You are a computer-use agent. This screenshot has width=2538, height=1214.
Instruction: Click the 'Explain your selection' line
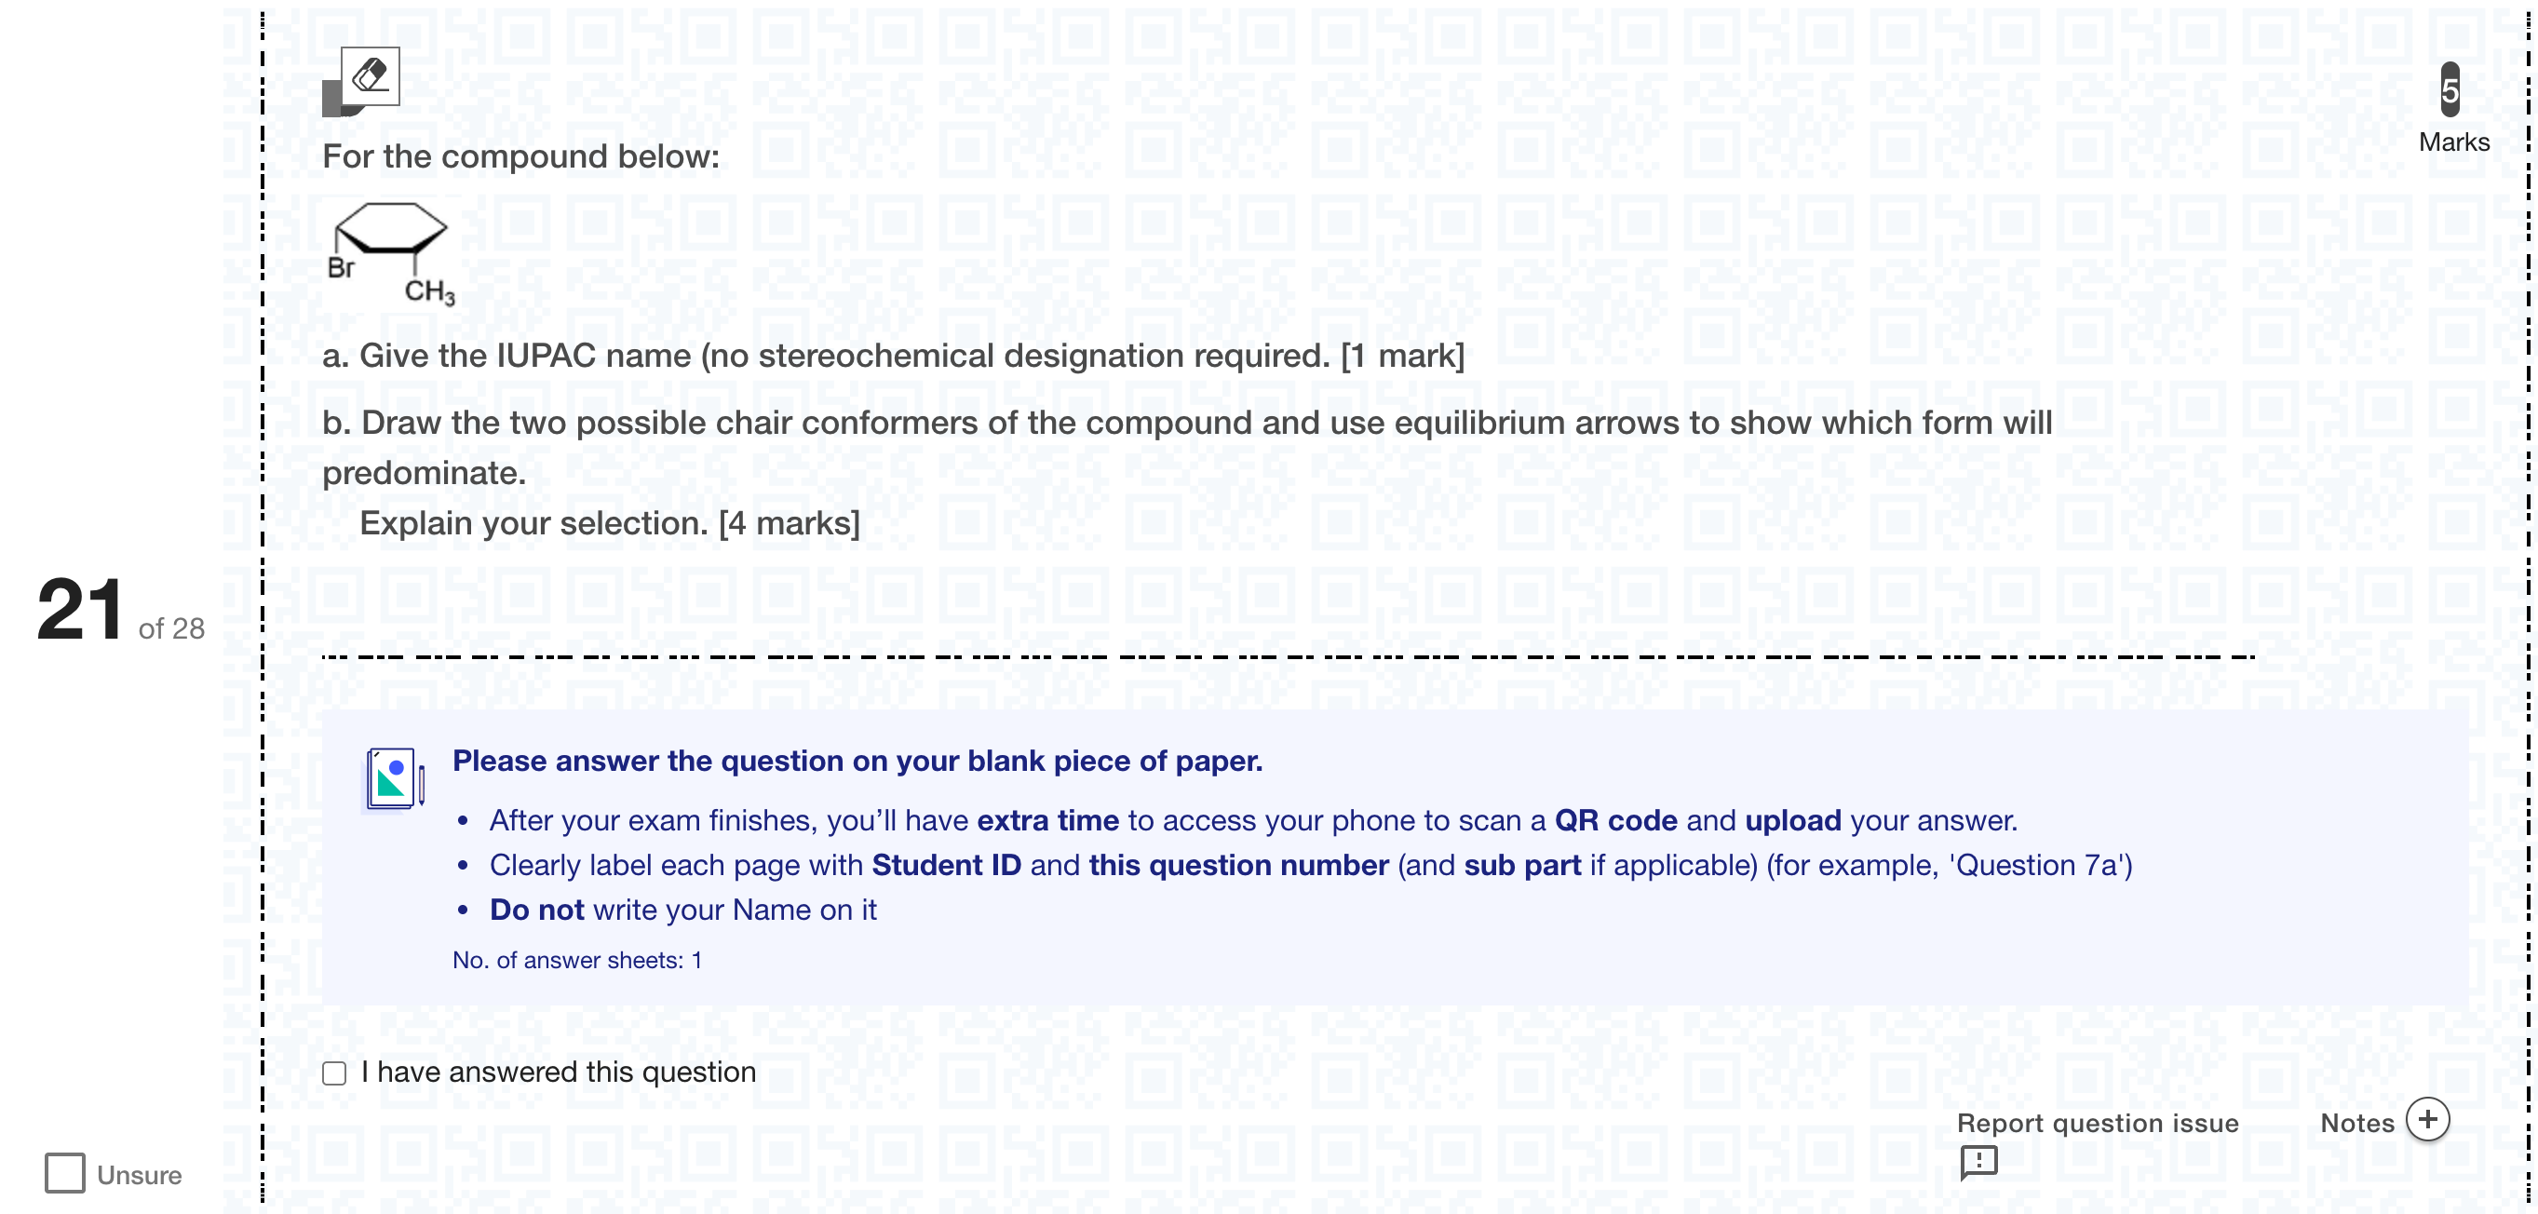(x=610, y=523)
